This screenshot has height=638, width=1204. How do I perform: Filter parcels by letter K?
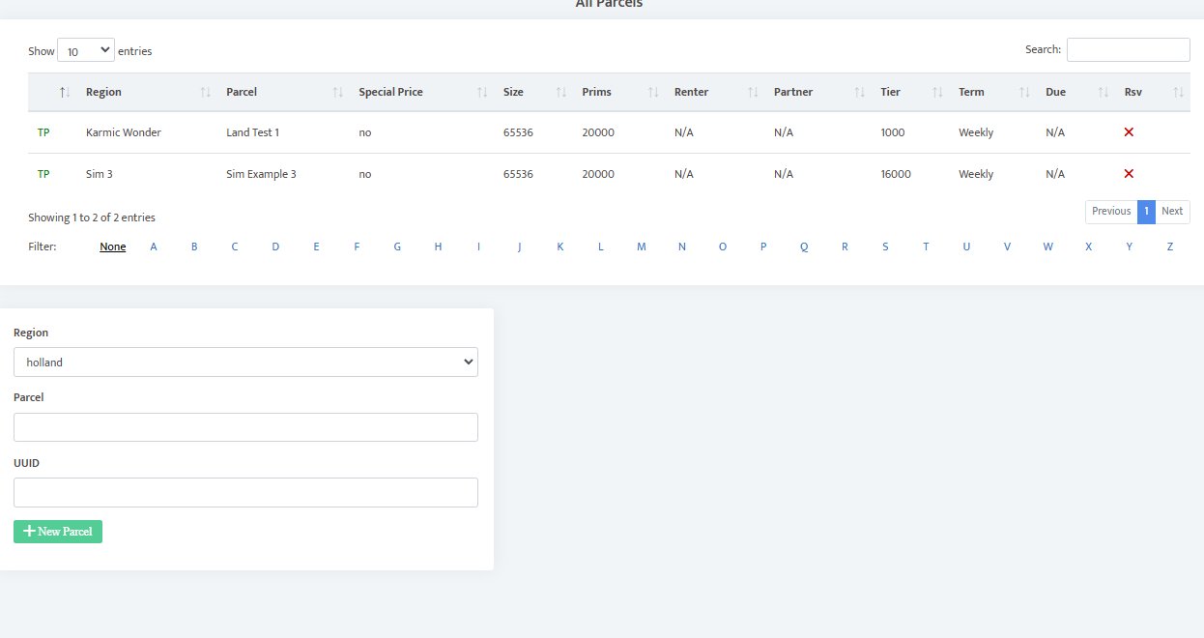coord(559,246)
